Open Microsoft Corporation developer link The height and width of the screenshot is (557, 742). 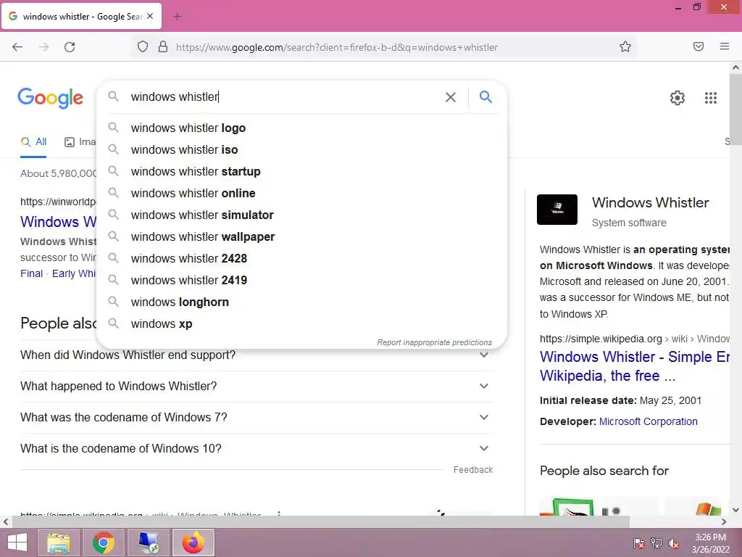pos(649,421)
